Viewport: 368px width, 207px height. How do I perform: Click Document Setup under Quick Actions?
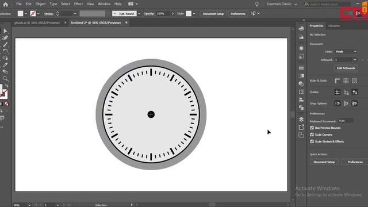(324, 162)
